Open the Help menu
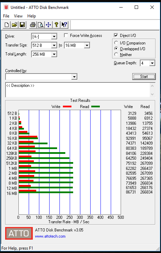Viewport: 161px width, 253px height. click(31, 16)
